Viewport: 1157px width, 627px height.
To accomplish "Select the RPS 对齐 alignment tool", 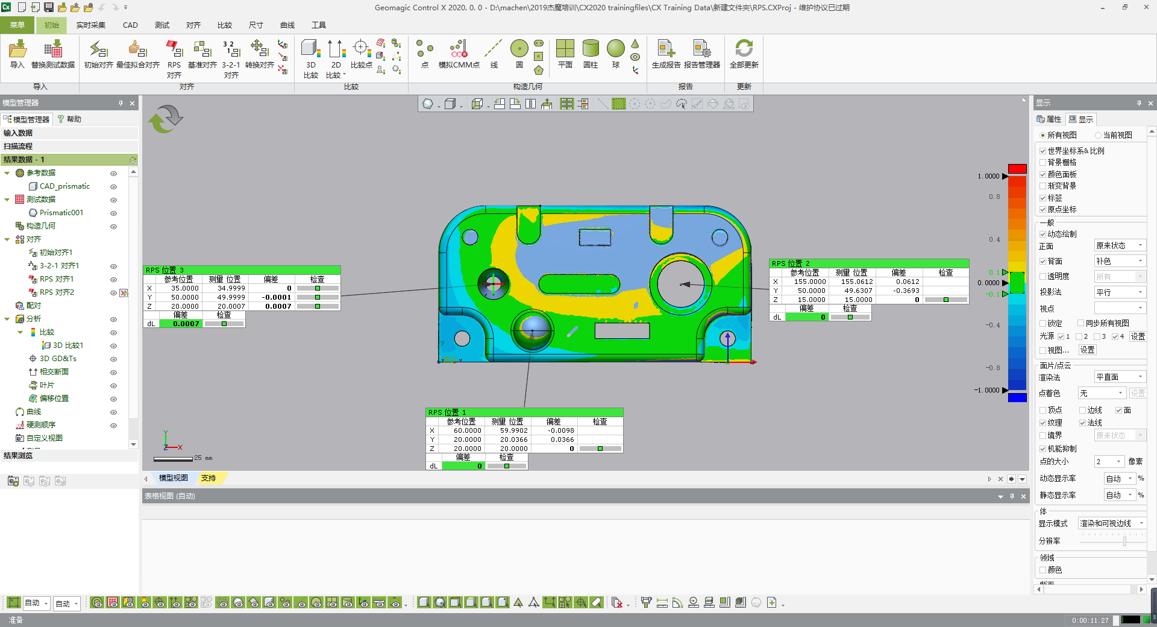I will pyautogui.click(x=174, y=49).
